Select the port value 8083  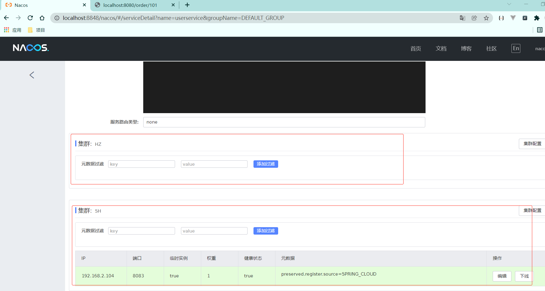click(x=138, y=276)
